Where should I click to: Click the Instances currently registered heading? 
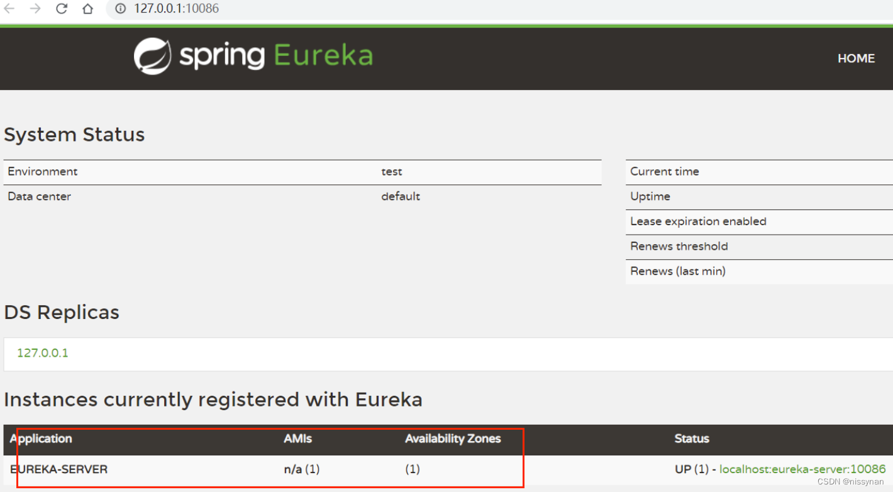213,400
